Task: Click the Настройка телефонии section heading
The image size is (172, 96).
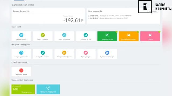Action: 21,45
